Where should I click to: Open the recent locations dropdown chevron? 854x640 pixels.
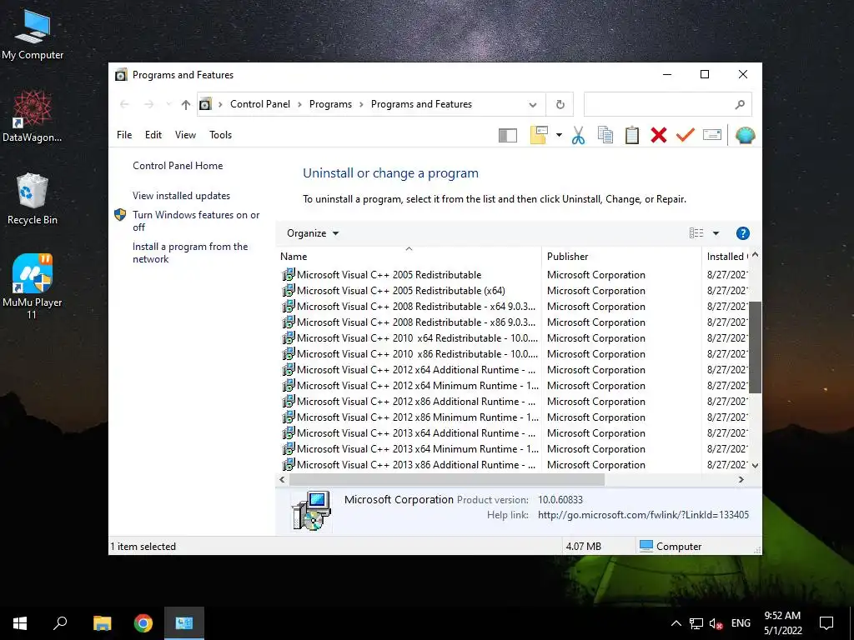click(x=168, y=104)
